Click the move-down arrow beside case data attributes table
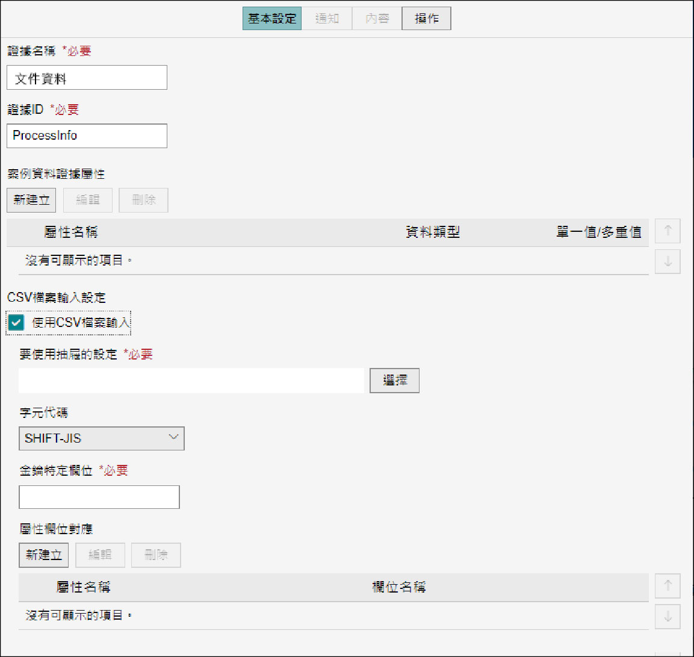The image size is (694, 657). click(x=668, y=262)
